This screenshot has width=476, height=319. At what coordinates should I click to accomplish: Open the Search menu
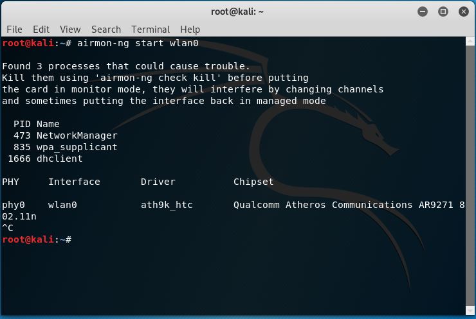(106, 30)
